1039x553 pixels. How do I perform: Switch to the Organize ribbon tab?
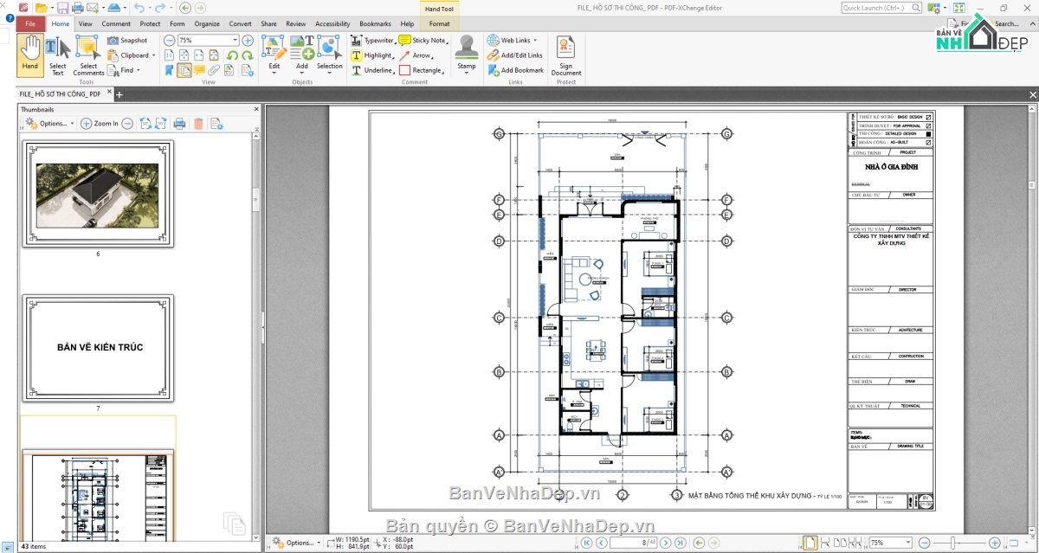(207, 23)
